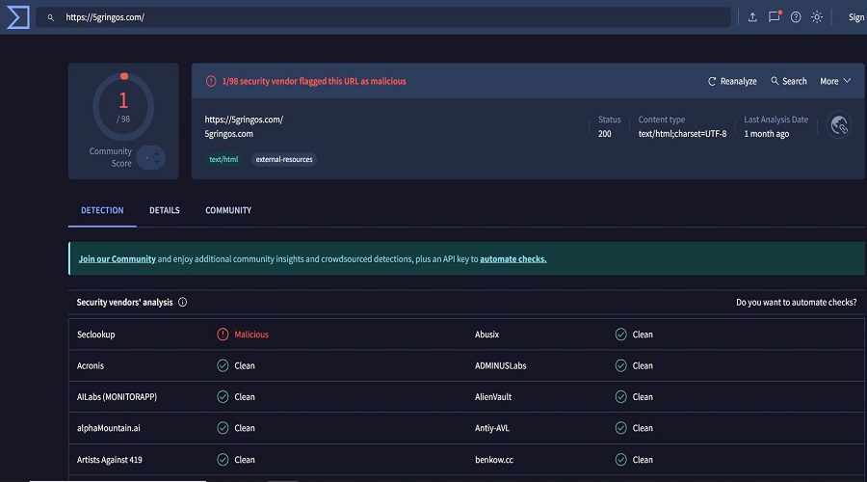Open the automate checks link
This screenshot has height=482, width=867.
(513, 259)
